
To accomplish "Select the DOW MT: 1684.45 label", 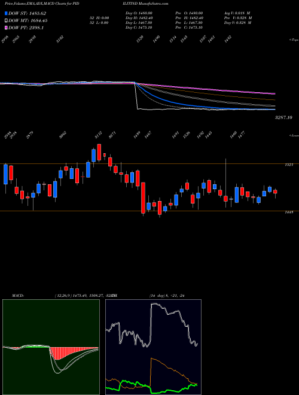I will pos(28,21).
